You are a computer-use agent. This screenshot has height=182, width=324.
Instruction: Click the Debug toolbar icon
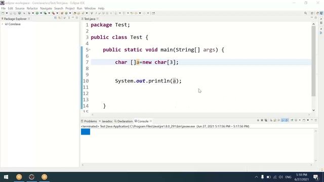point(29,13)
